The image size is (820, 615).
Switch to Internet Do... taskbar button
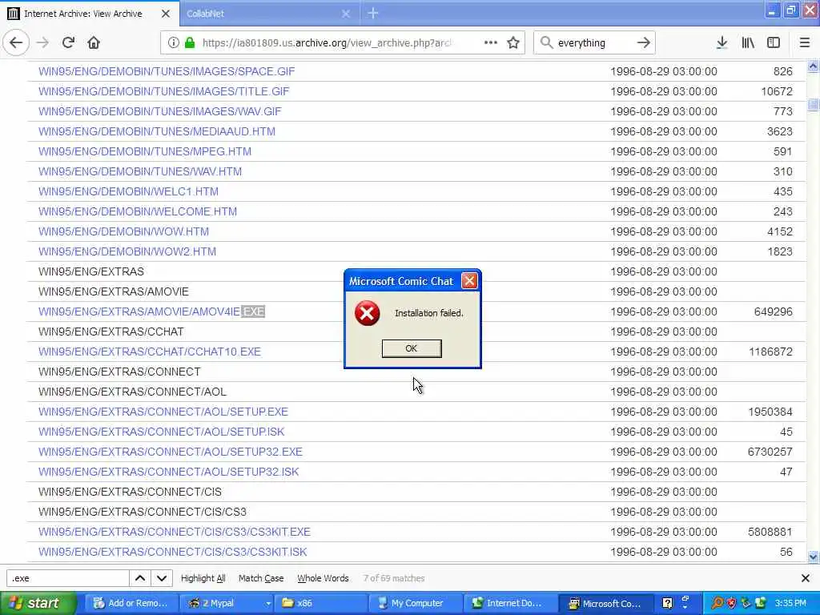[x=510, y=603]
